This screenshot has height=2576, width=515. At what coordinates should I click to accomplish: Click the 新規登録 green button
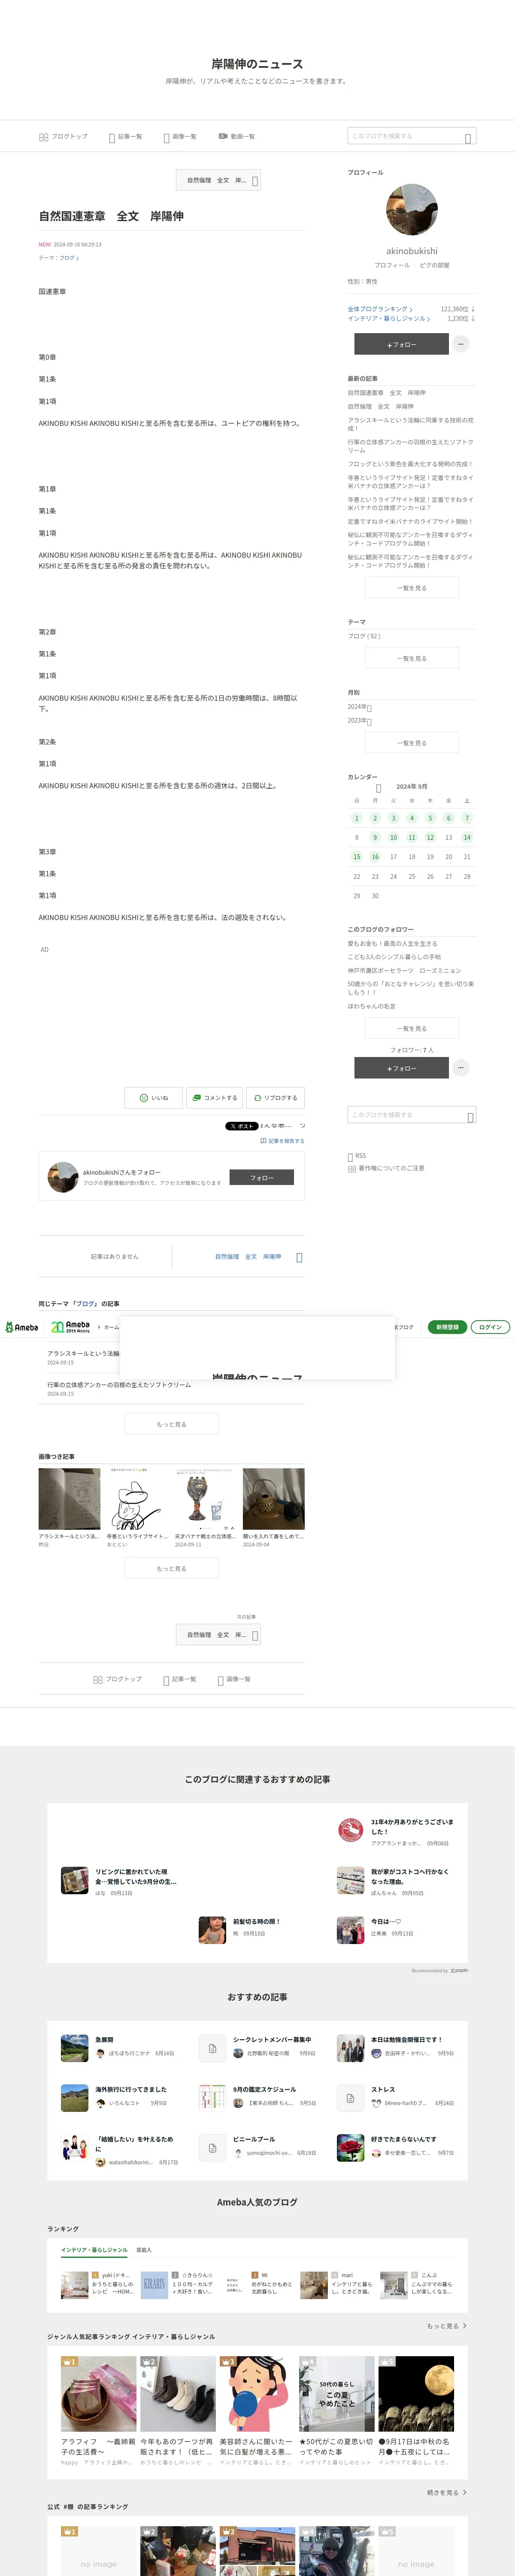(447, 1327)
